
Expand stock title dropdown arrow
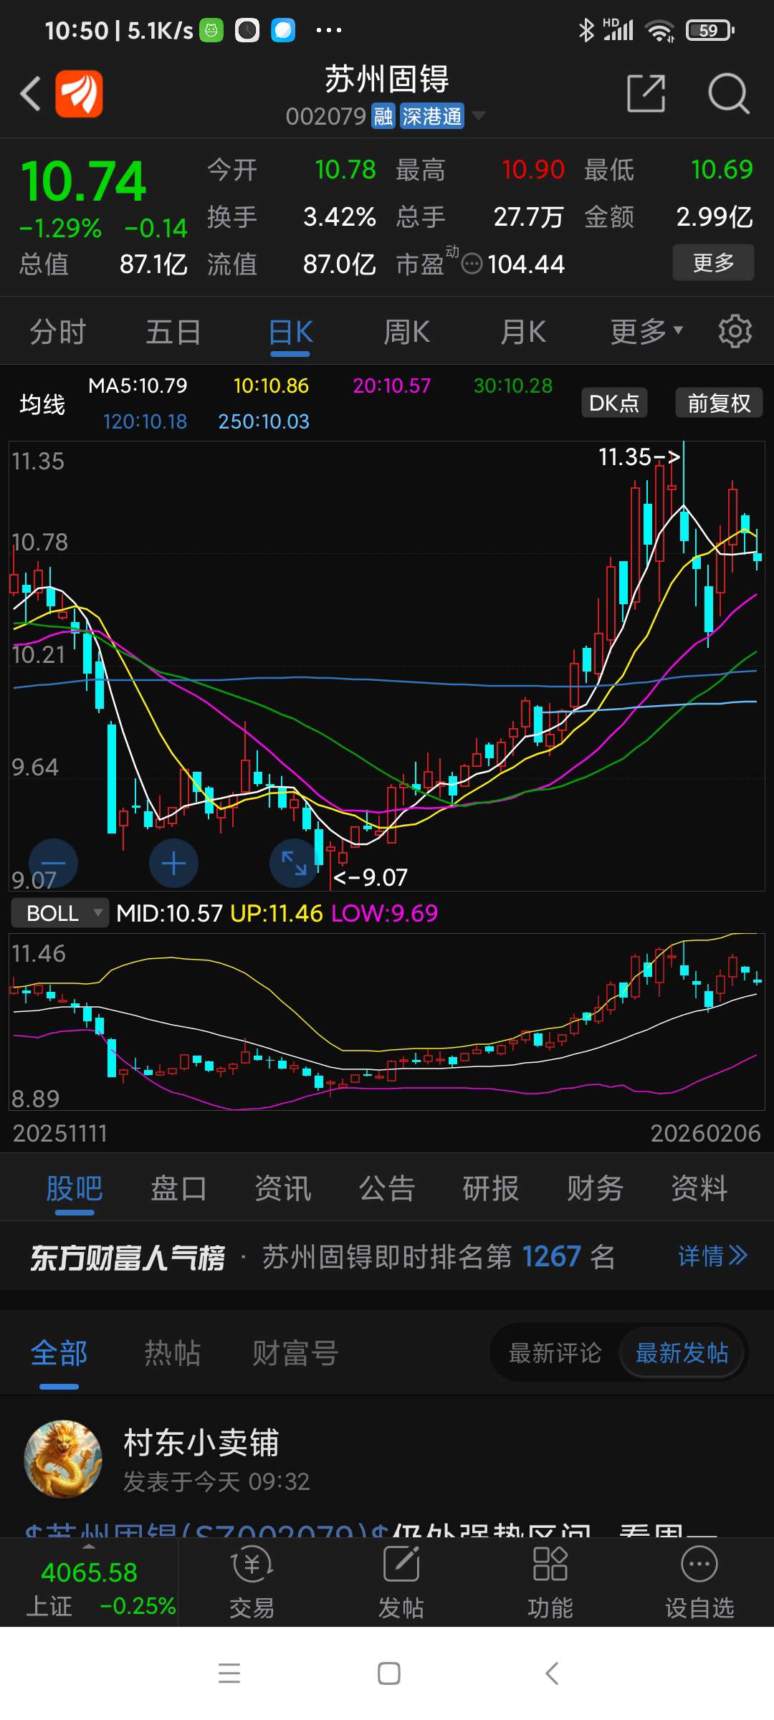pos(478,115)
